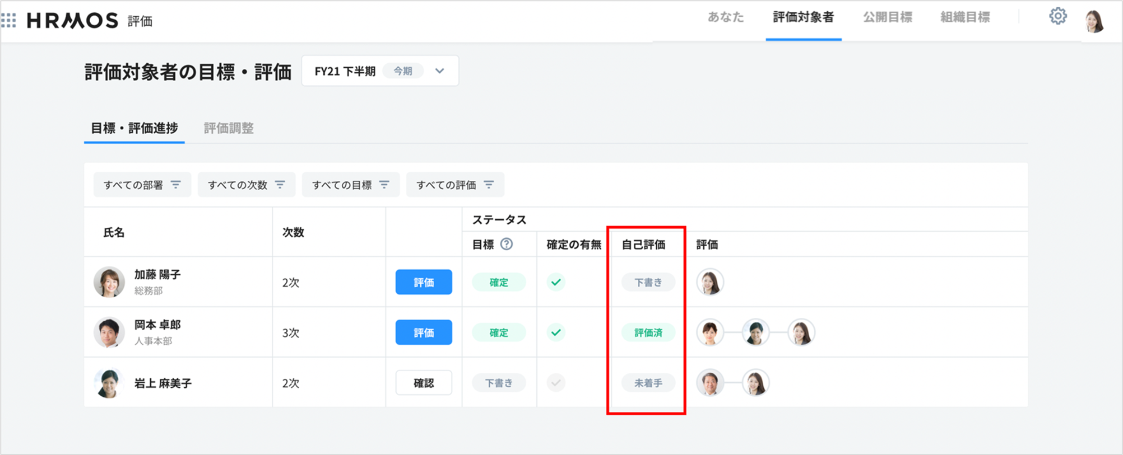Click 加藤 陽子's profile photo
The image size is (1123, 455).
coord(109,282)
